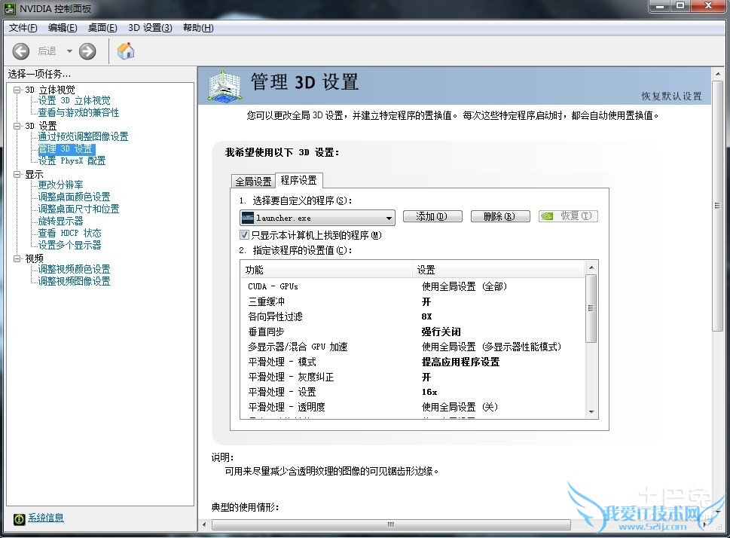Click the 系统信息 icon at bottom left
Image resolution: width=730 pixels, height=538 pixels.
(x=19, y=518)
